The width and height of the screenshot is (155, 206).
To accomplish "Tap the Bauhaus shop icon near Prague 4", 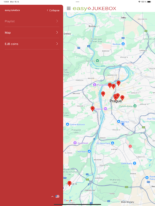I will coord(119,122).
